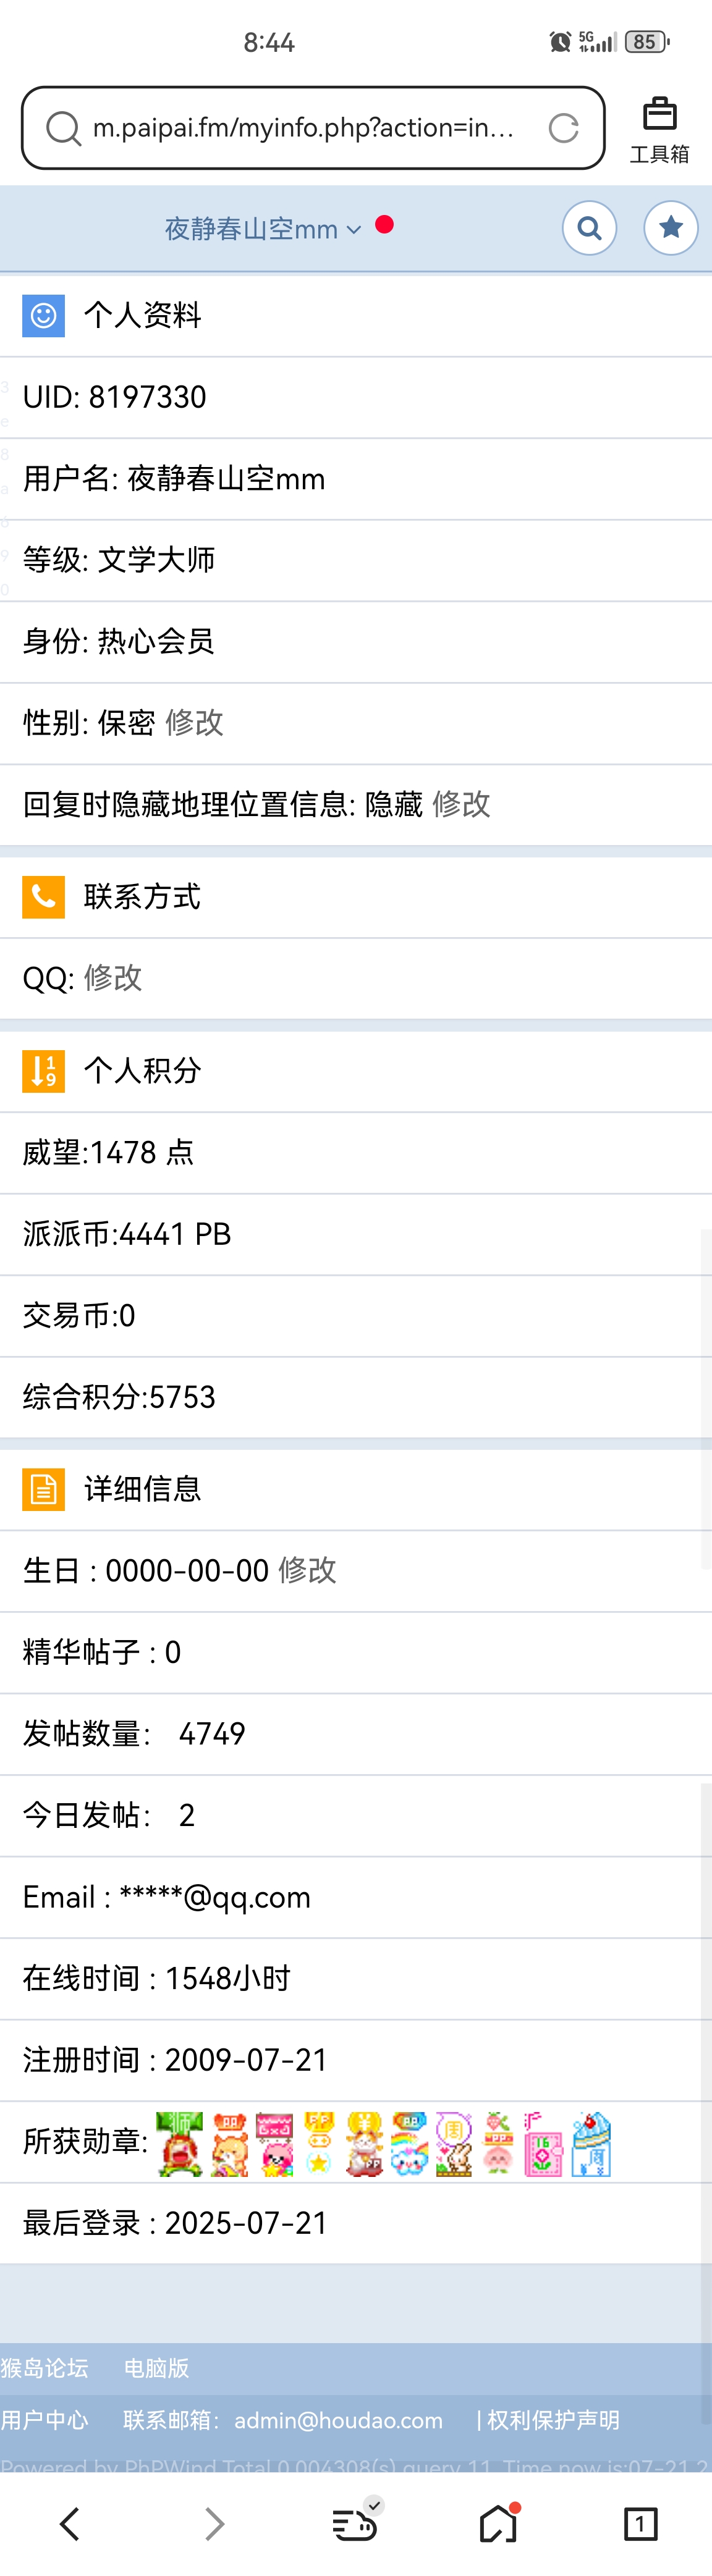Expand the 夜静春山空mm username dropdown

[263, 229]
